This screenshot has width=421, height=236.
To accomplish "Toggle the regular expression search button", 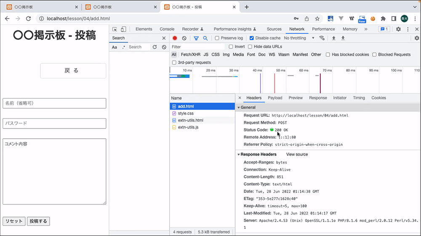I will click(x=123, y=47).
